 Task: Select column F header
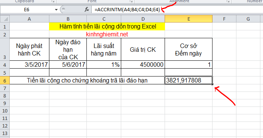coord(224,19)
